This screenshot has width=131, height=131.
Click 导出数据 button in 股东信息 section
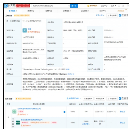[112, 99]
